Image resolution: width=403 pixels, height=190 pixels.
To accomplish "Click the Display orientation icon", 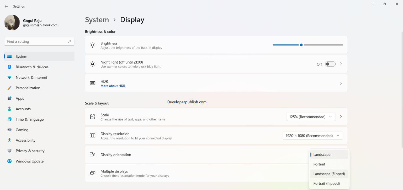I will [92, 154].
